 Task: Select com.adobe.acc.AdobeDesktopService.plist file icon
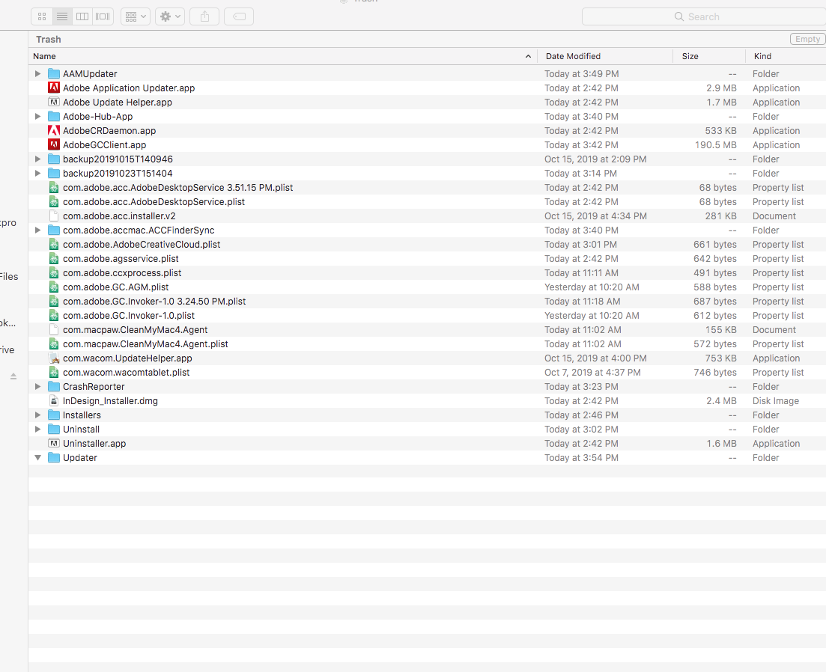(x=54, y=201)
